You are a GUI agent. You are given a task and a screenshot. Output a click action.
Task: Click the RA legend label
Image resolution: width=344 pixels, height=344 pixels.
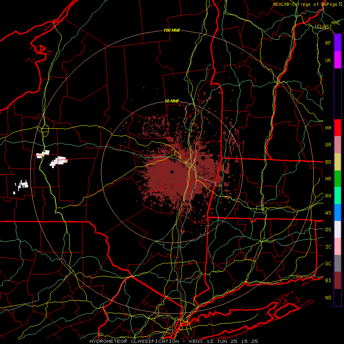click(328, 196)
